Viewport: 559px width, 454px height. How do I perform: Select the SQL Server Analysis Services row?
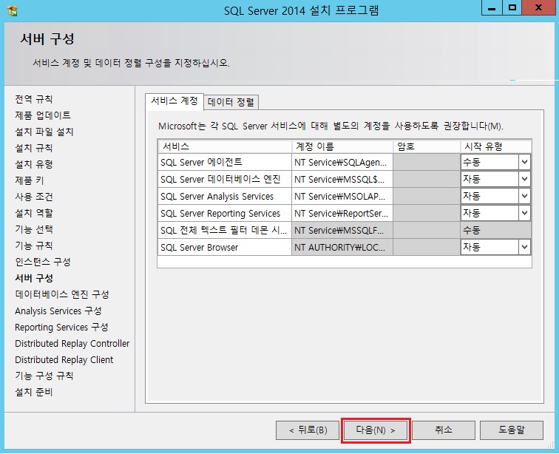click(225, 196)
